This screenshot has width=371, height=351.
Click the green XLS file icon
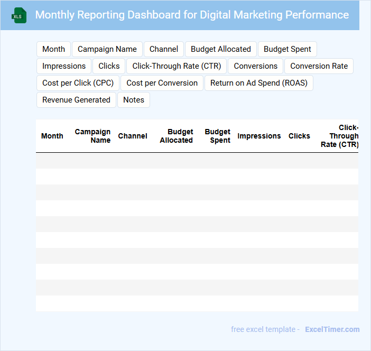click(x=19, y=15)
